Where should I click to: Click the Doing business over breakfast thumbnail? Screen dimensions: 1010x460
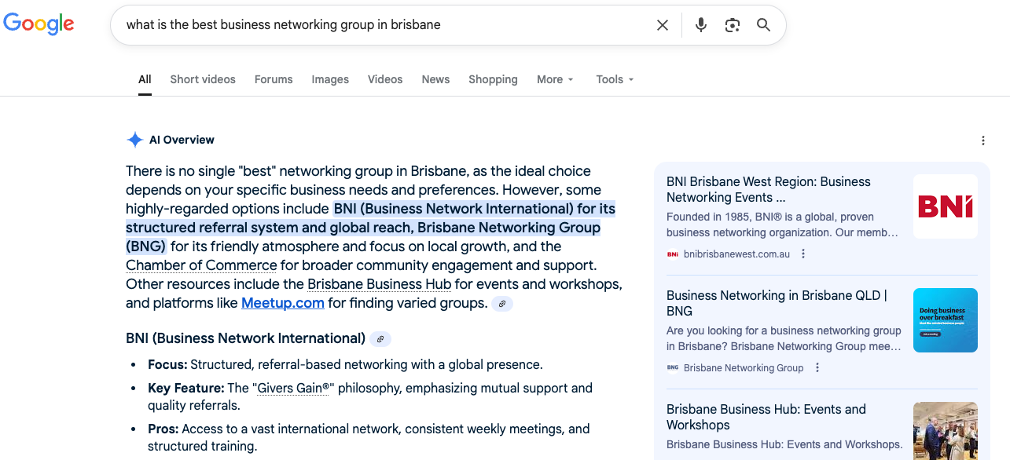(946, 320)
